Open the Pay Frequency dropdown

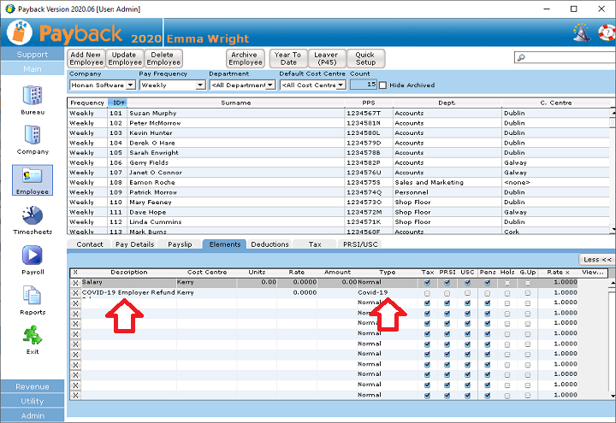[200, 85]
